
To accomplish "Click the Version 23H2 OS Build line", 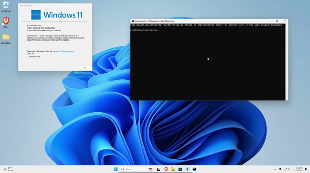I will (x=41, y=28).
